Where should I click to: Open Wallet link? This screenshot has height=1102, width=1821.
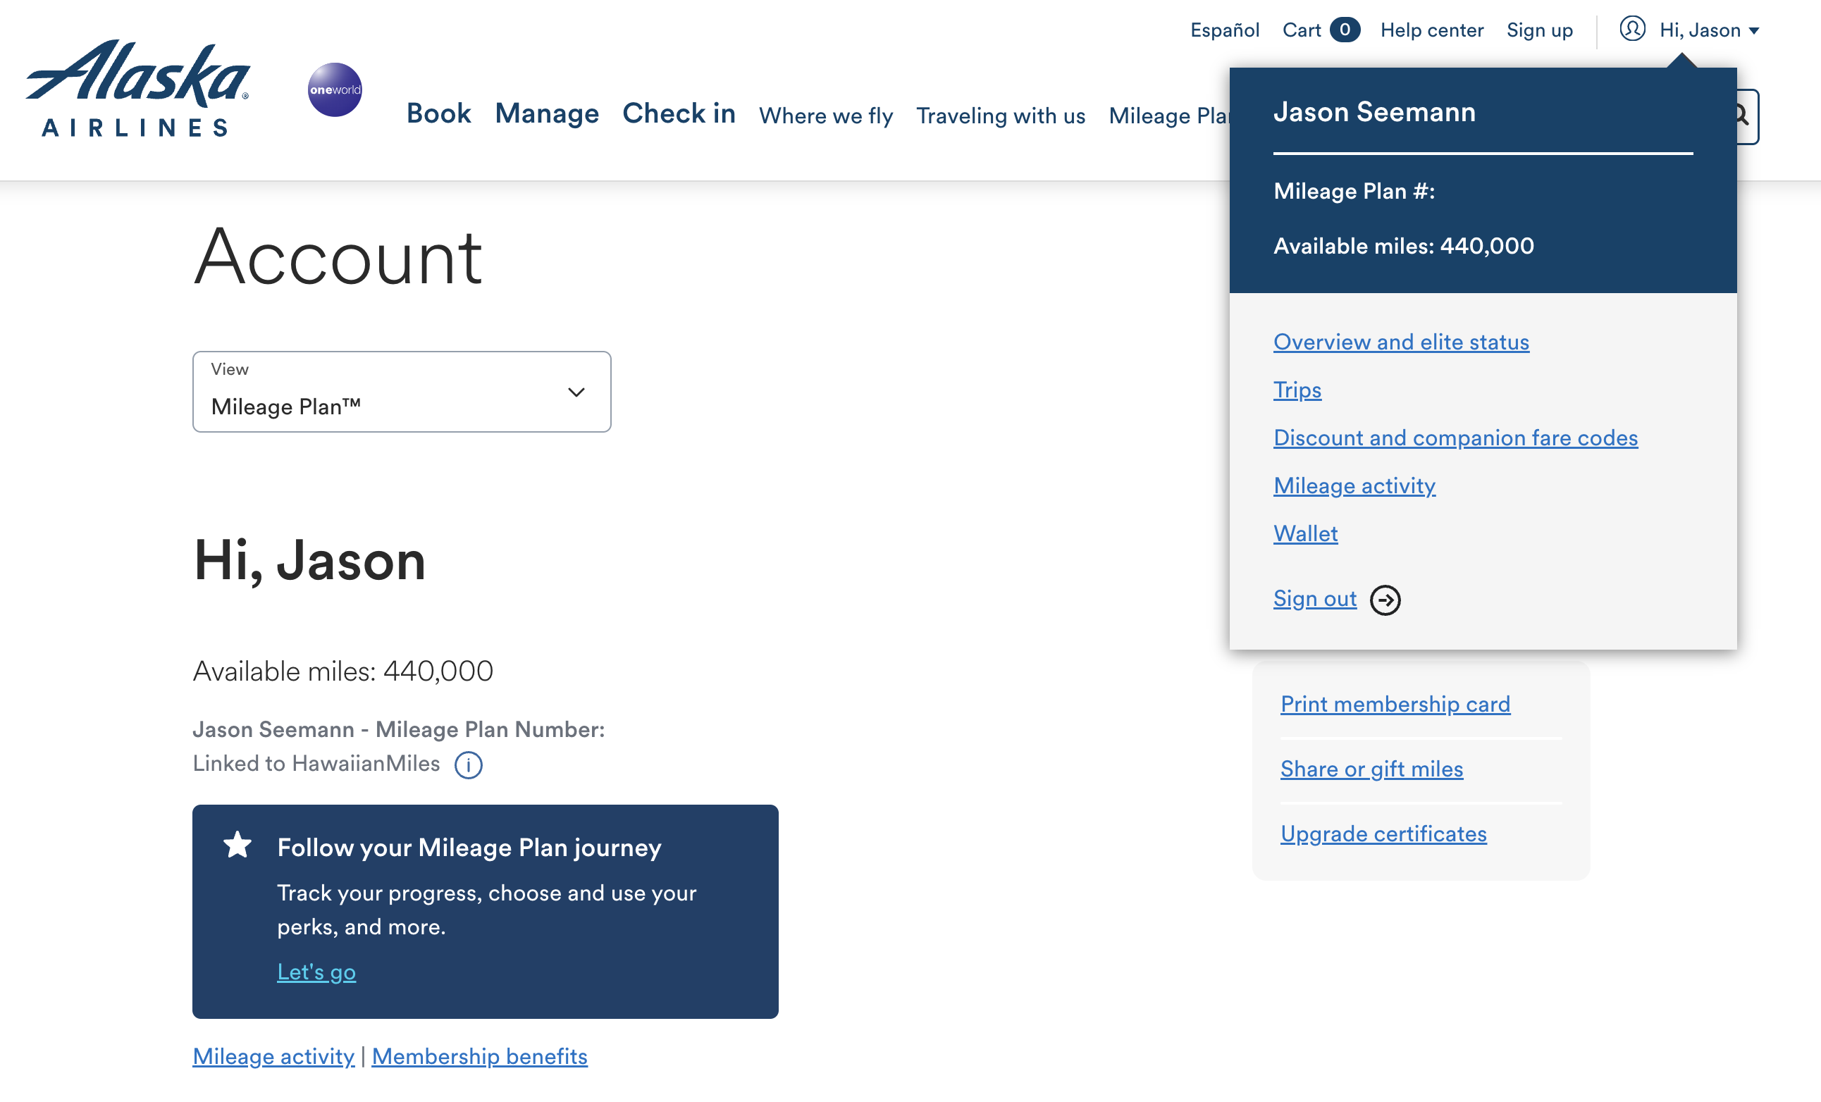1305,533
